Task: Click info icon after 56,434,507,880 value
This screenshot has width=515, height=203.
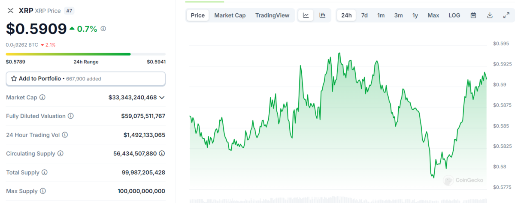Action: (x=162, y=153)
